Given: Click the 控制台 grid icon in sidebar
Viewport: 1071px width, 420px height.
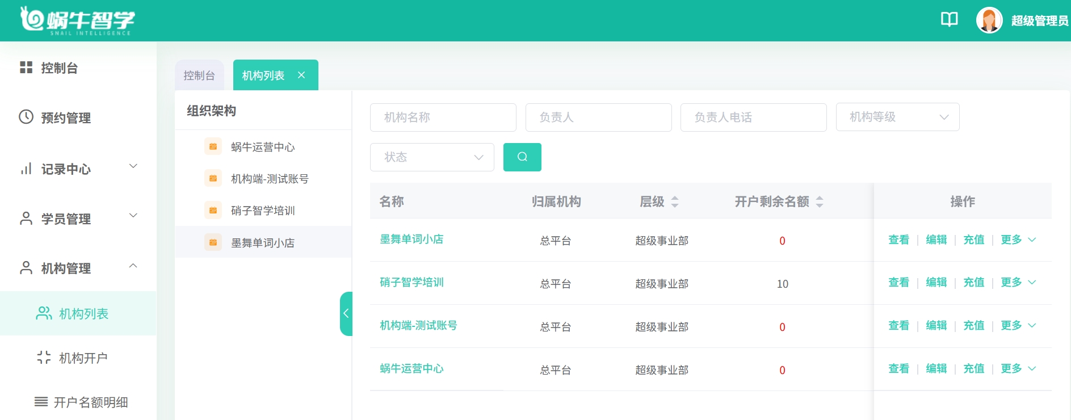Looking at the screenshot, I should (26, 68).
